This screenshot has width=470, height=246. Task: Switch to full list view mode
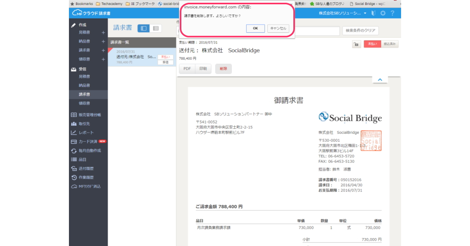click(156, 28)
